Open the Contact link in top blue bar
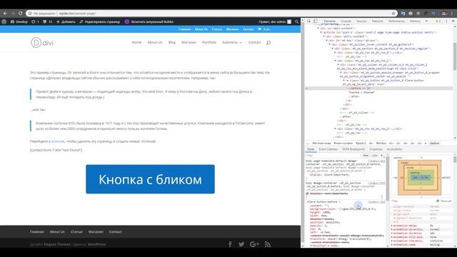Screen dimensions: 457x257 [248, 29]
